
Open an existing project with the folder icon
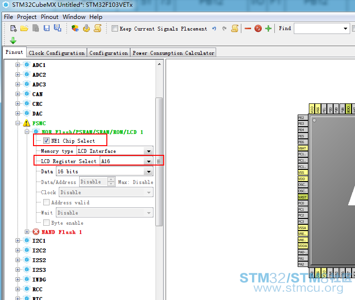click(x=24, y=28)
